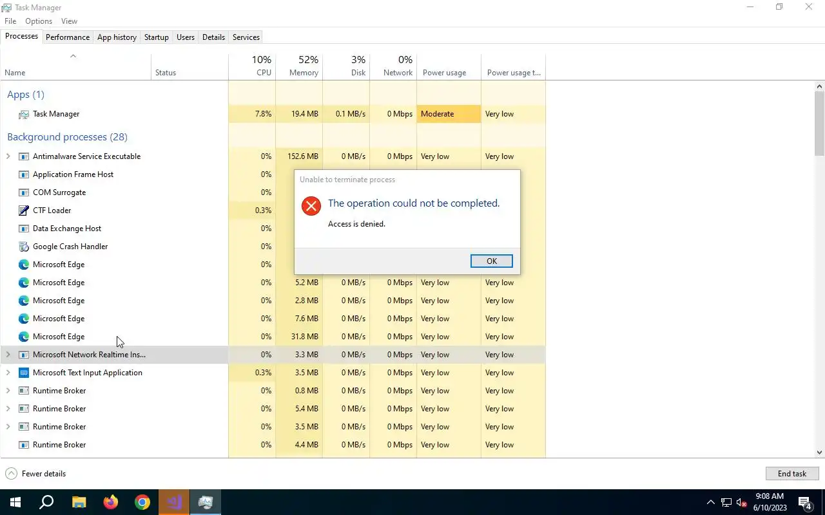Image resolution: width=825 pixels, height=515 pixels.
Task: Open File Explorer from the taskbar
Action: pyautogui.click(x=79, y=502)
